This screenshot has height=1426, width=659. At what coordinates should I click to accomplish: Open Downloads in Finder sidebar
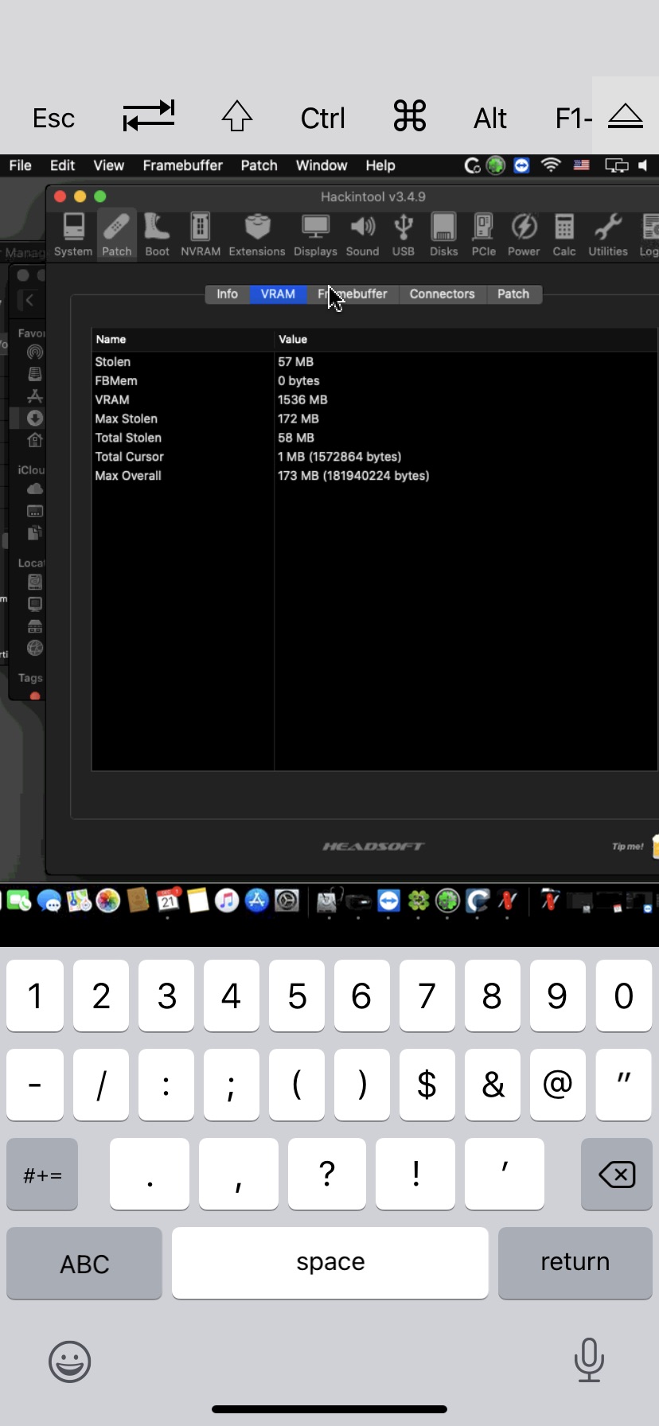pyautogui.click(x=34, y=418)
